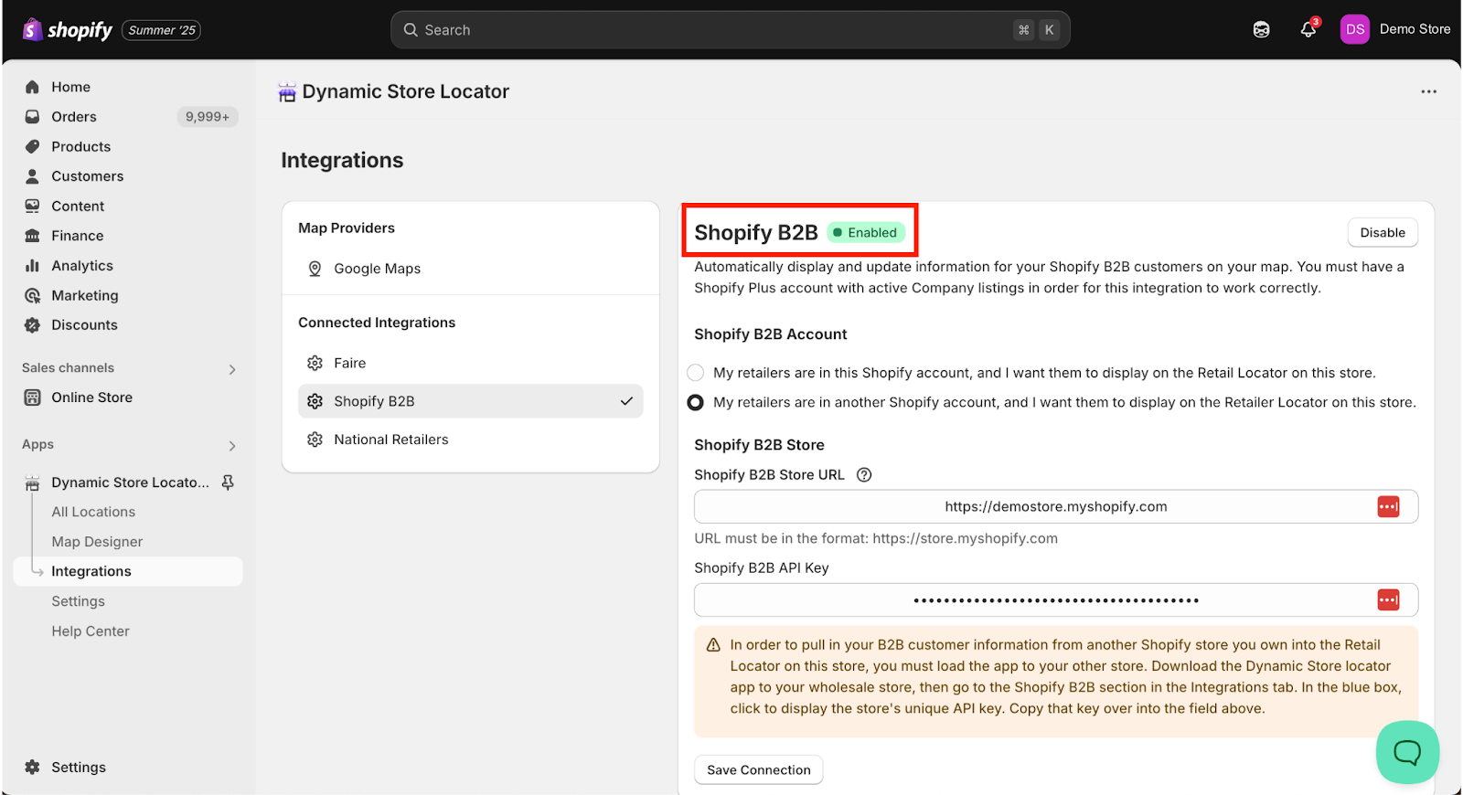Open the Help Center
The image size is (1463, 795).
91,631
